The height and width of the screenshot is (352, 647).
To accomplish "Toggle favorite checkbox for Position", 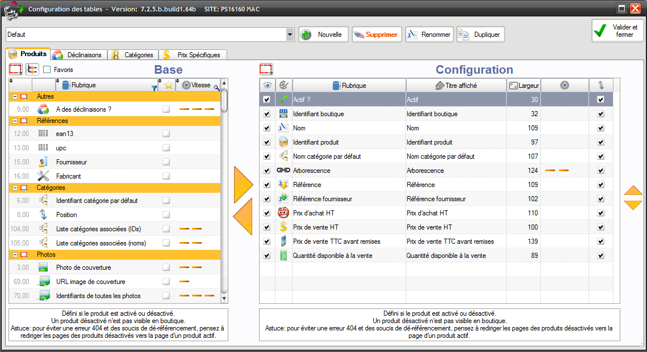I will click(166, 214).
